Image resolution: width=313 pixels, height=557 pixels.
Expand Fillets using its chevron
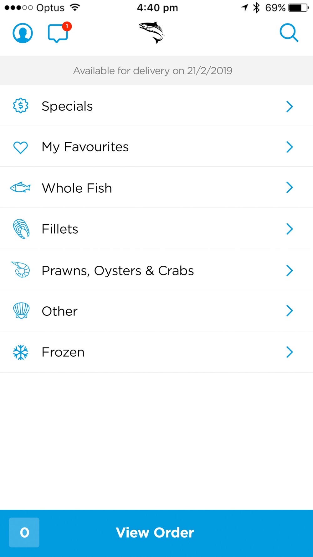tap(290, 229)
